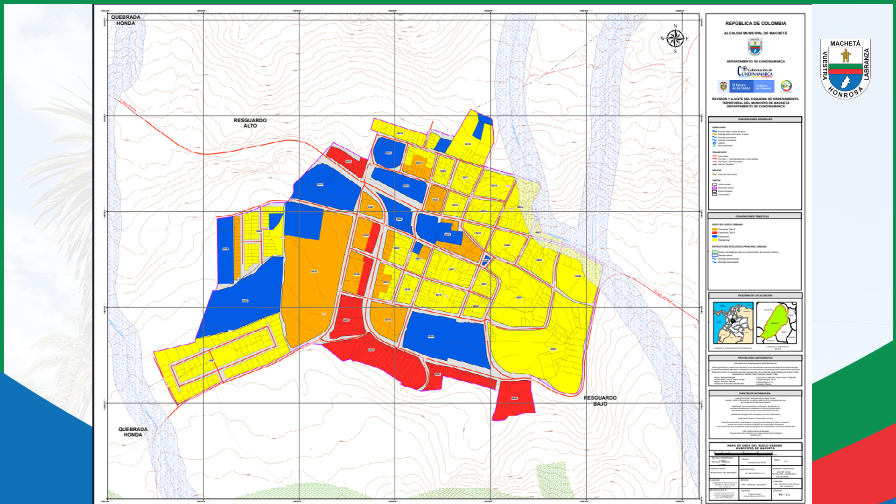The height and width of the screenshot is (504, 896).
Task: Click the Gobernación de Cundinamarca logo
Action: click(x=755, y=71)
